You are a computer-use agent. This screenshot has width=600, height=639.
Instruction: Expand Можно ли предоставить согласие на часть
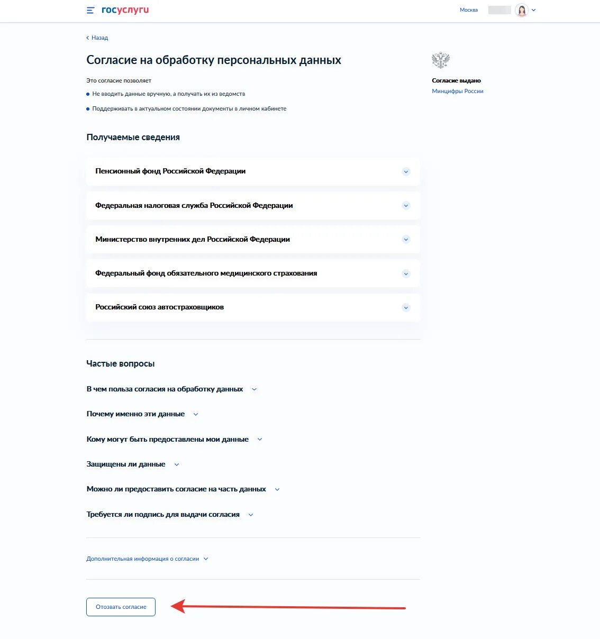pos(183,489)
